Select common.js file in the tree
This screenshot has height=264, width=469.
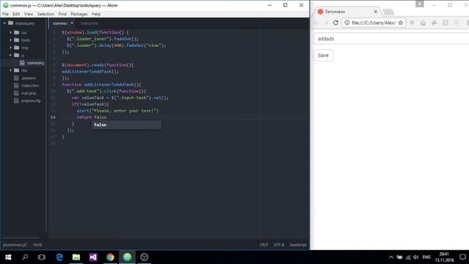[35, 63]
